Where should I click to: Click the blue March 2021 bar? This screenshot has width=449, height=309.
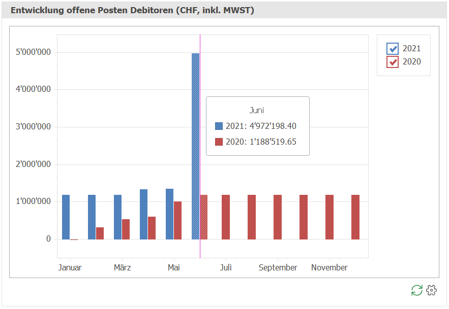point(117,217)
